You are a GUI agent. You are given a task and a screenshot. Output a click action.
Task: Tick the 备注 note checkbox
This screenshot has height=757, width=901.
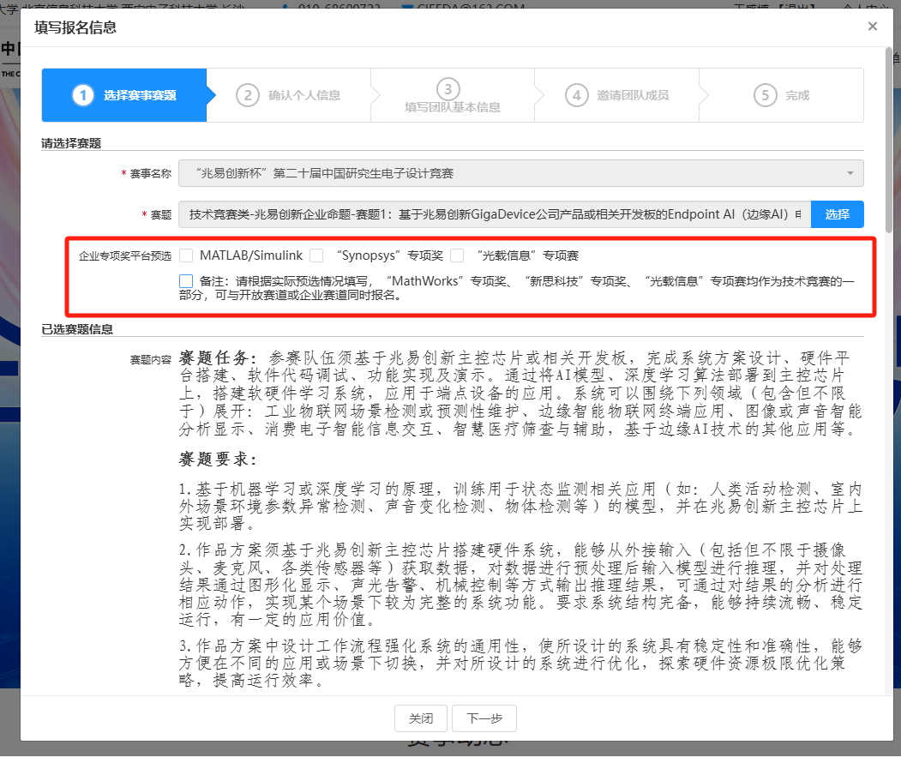(x=186, y=281)
